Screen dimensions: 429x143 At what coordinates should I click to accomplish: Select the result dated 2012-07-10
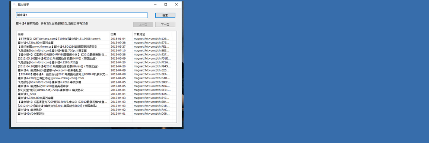point(94,51)
